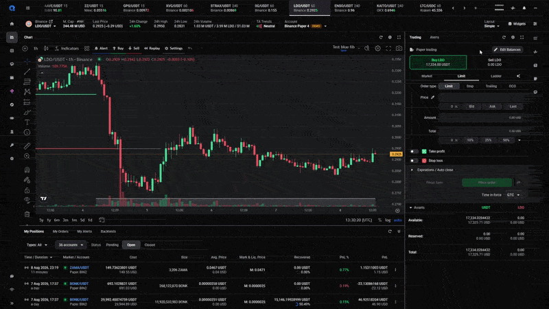549x309 pixels.
Task: Select Stop order type
Action: coord(470,87)
